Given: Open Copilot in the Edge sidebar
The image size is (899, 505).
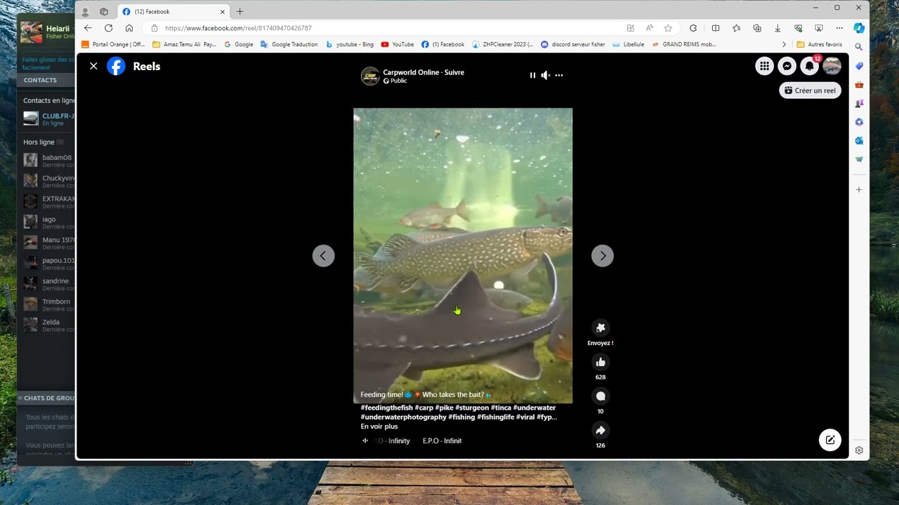Looking at the screenshot, I should 859,28.
